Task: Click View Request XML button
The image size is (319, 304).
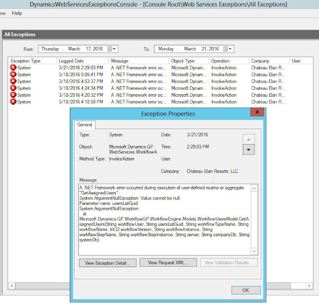Action: [168, 263]
